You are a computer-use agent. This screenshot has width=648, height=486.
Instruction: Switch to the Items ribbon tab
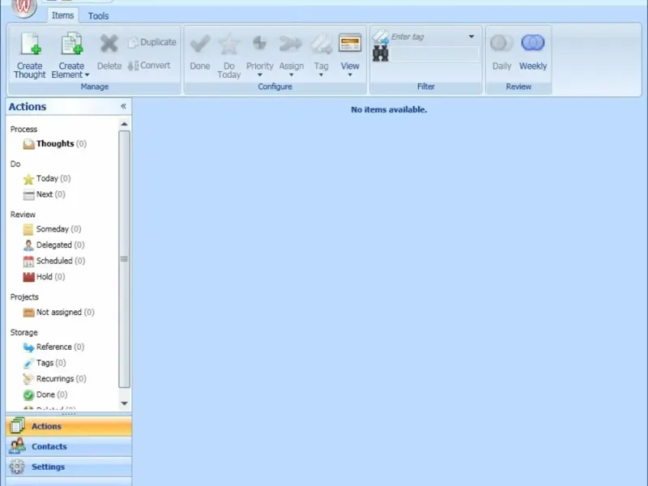point(62,15)
